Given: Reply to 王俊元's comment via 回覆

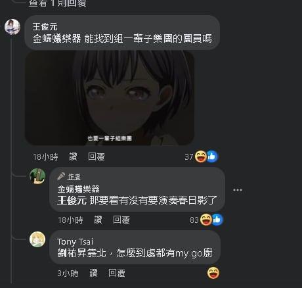Looking at the screenshot, I should click(x=97, y=157).
